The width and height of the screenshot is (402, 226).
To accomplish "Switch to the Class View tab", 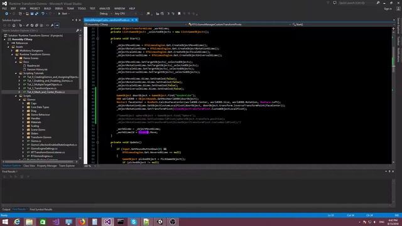I will [x=29, y=166].
